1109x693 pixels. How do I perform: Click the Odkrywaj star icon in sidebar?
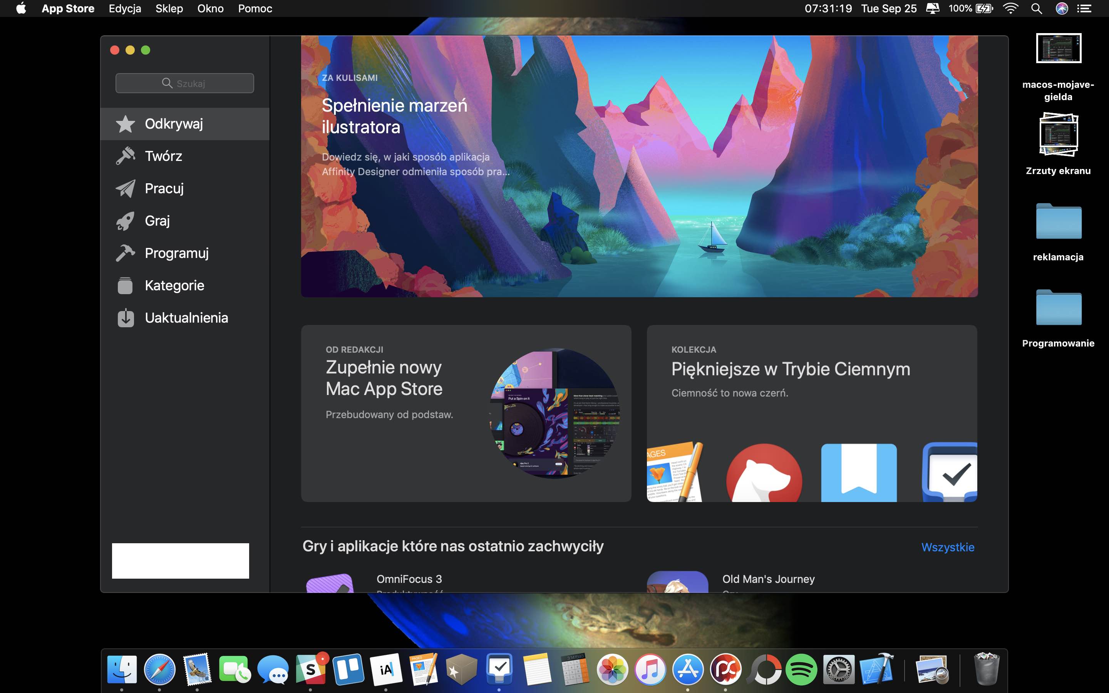[125, 124]
